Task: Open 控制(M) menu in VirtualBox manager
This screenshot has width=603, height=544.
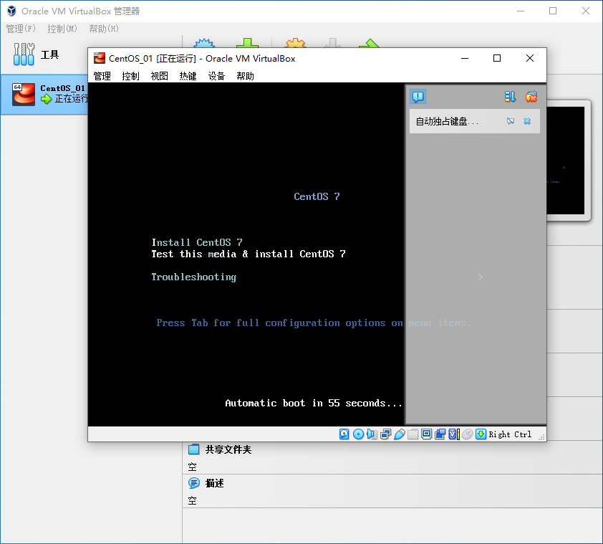Action: coord(62,29)
